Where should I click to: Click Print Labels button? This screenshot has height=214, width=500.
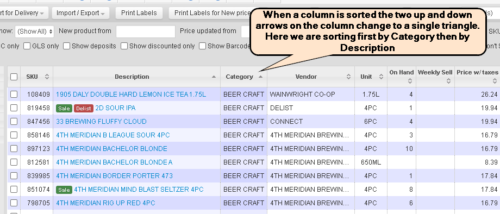[x=139, y=13]
